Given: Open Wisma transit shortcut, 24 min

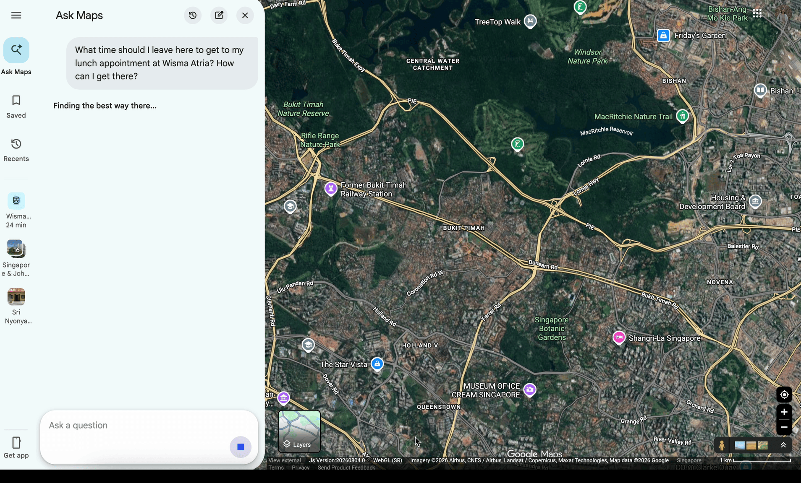Looking at the screenshot, I should coord(16,210).
